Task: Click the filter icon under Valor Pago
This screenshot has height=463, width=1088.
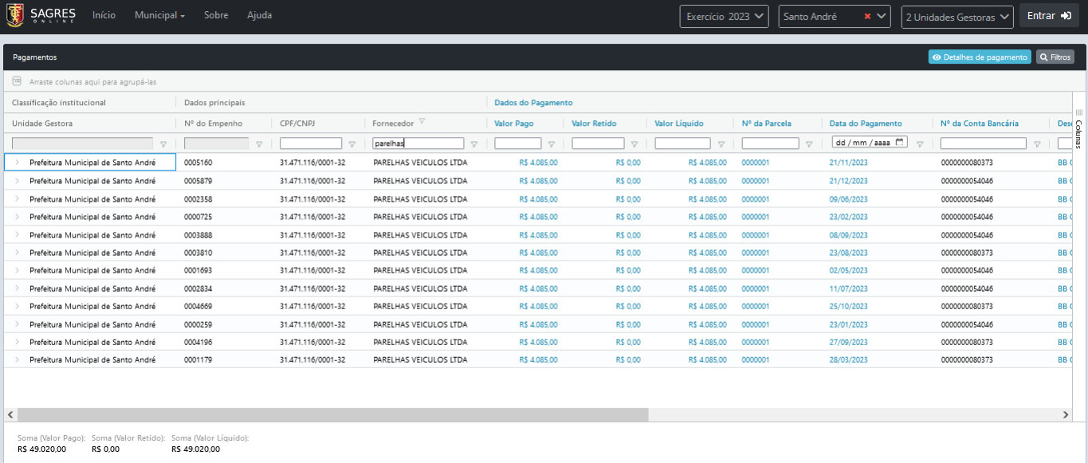Action: coord(551,144)
